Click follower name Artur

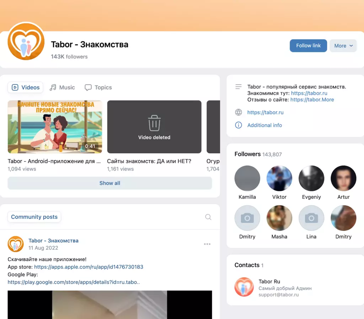click(343, 197)
